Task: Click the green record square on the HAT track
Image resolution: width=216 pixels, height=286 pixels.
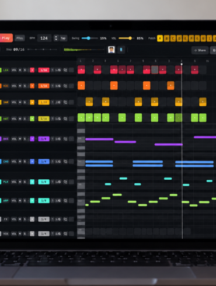Action: (32, 118)
